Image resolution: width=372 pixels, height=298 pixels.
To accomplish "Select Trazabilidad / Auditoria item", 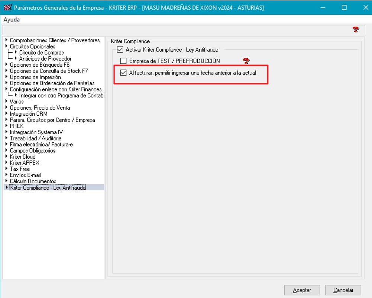I will point(36,139).
